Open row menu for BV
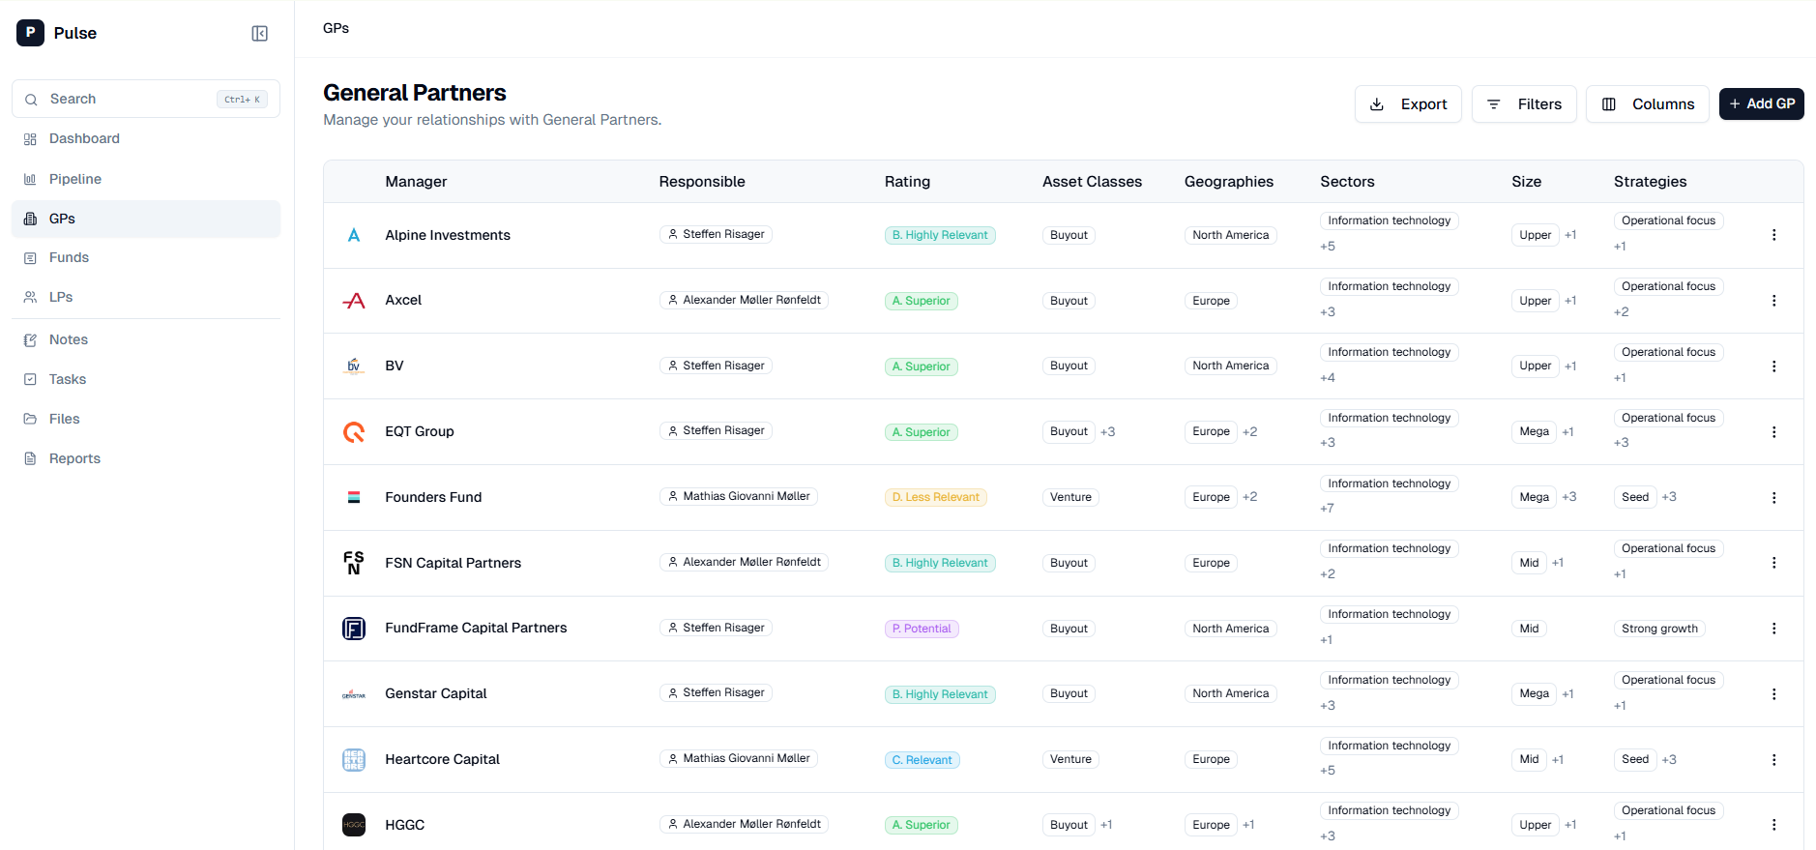The image size is (1816, 850). [1773, 366]
